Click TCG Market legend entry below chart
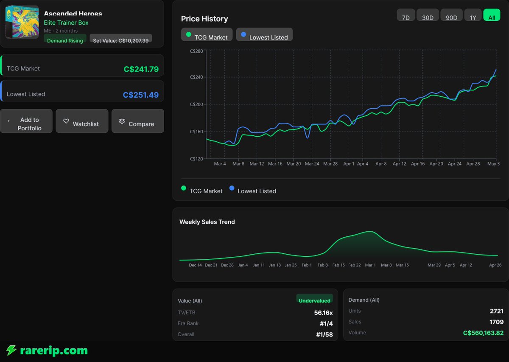 (202, 191)
